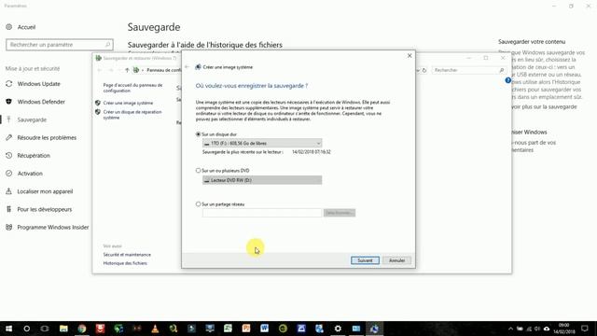Open 'Programme Windows Insider' settings page
The width and height of the screenshot is (597, 336).
[53, 227]
